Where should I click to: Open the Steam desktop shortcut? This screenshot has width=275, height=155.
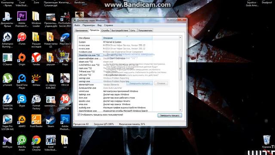pos(51,121)
